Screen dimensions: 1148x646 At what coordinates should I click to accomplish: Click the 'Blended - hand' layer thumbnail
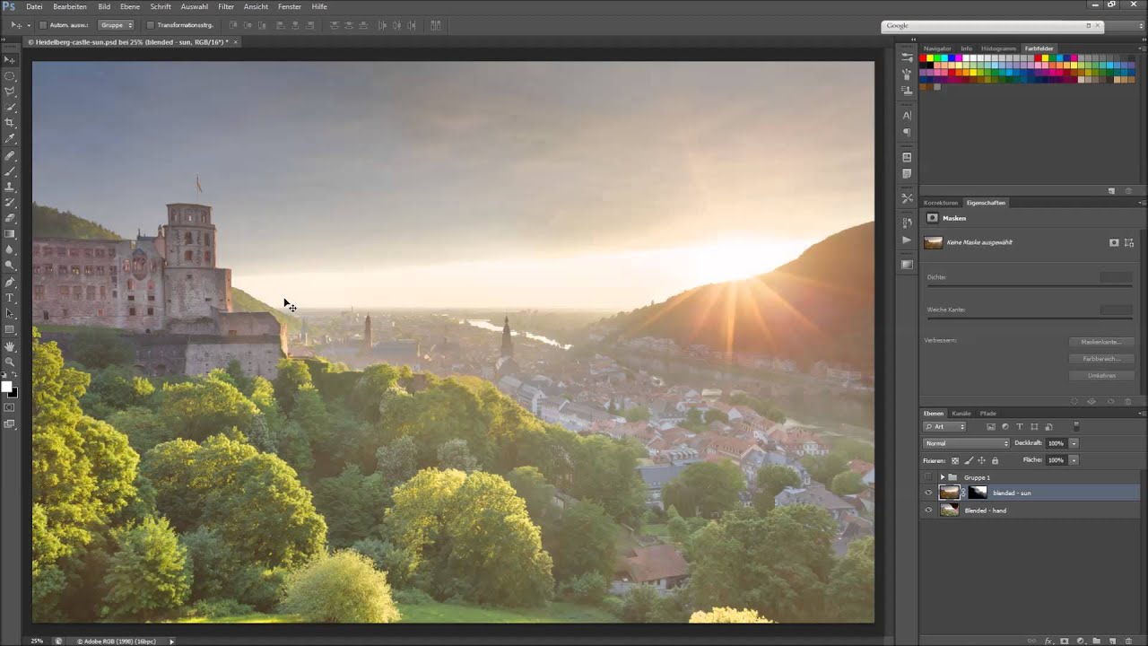point(949,510)
